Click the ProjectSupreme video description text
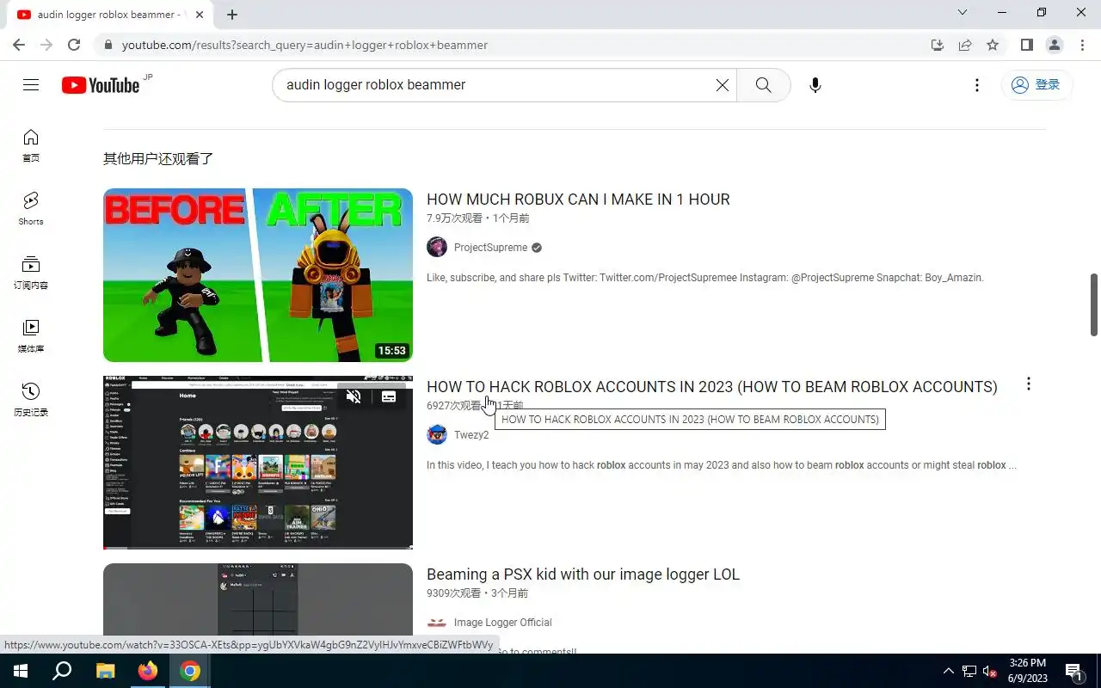The image size is (1101, 688). pyautogui.click(x=704, y=278)
